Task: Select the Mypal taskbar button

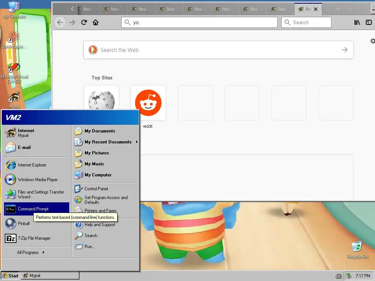Action: tap(50, 276)
